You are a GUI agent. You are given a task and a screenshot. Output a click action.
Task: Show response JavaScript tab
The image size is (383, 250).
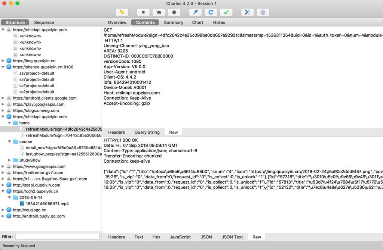pos(180,237)
